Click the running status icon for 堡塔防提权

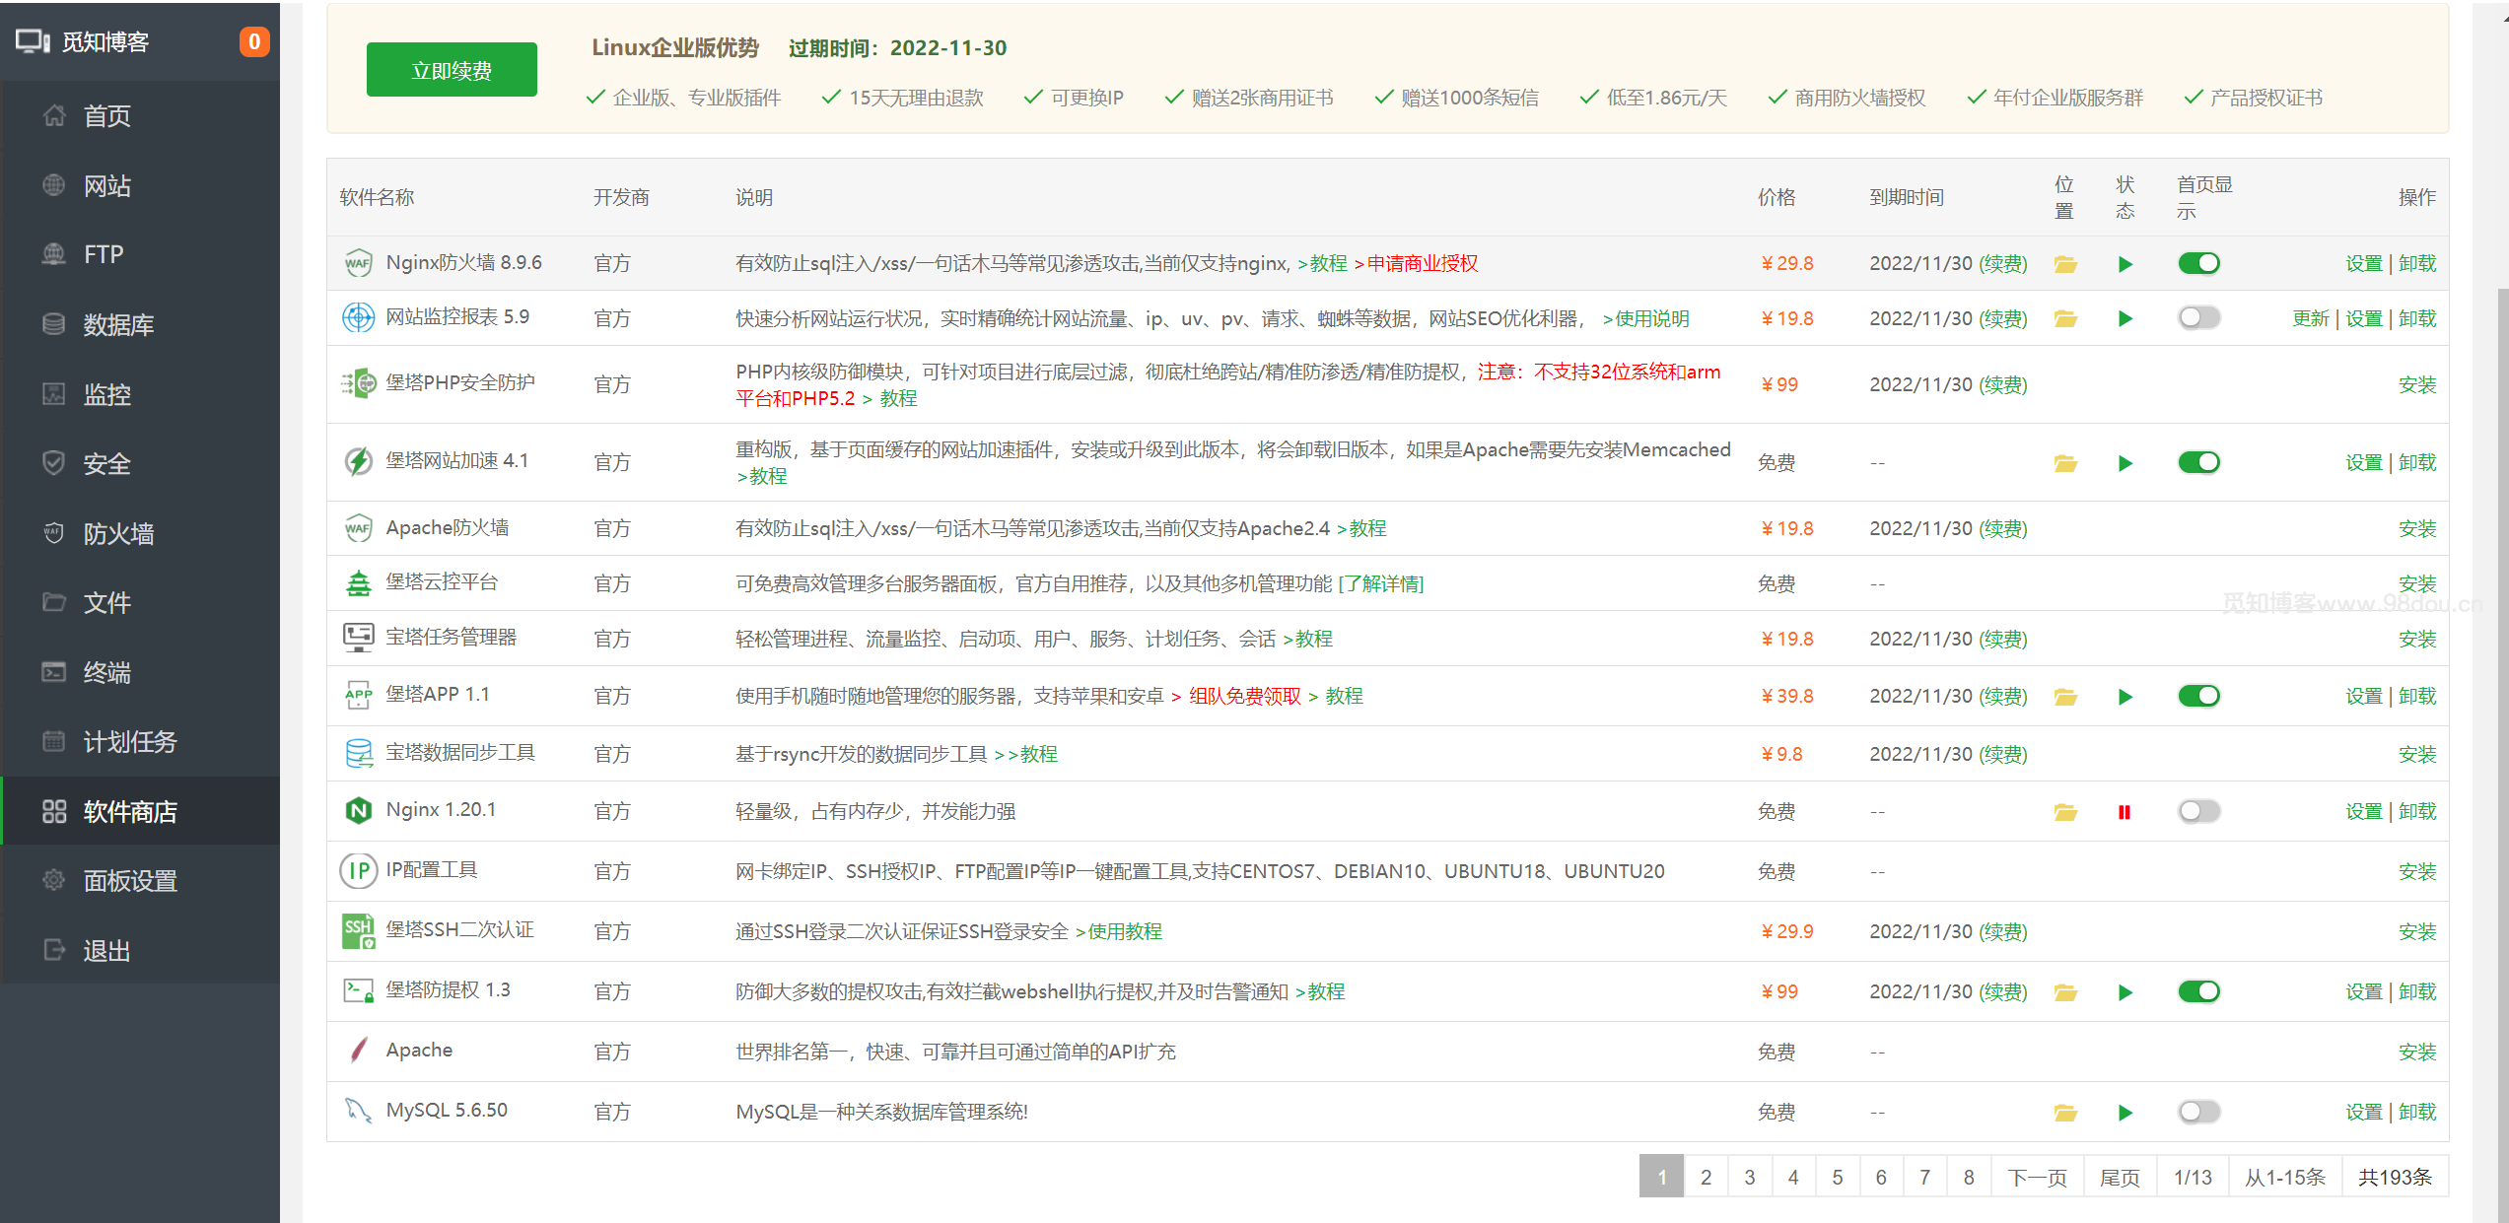(2126, 992)
